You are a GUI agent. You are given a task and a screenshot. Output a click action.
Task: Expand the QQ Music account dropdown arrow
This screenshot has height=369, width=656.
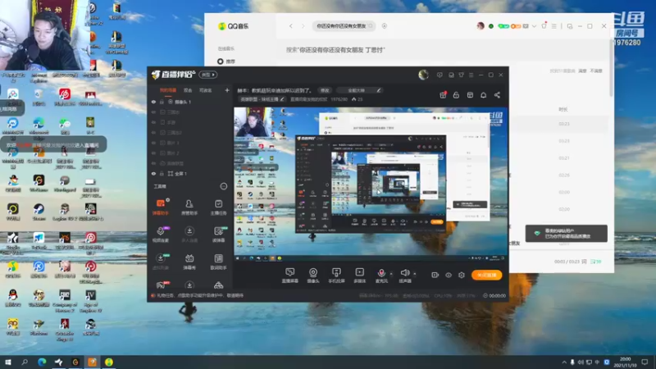[534, 26]
